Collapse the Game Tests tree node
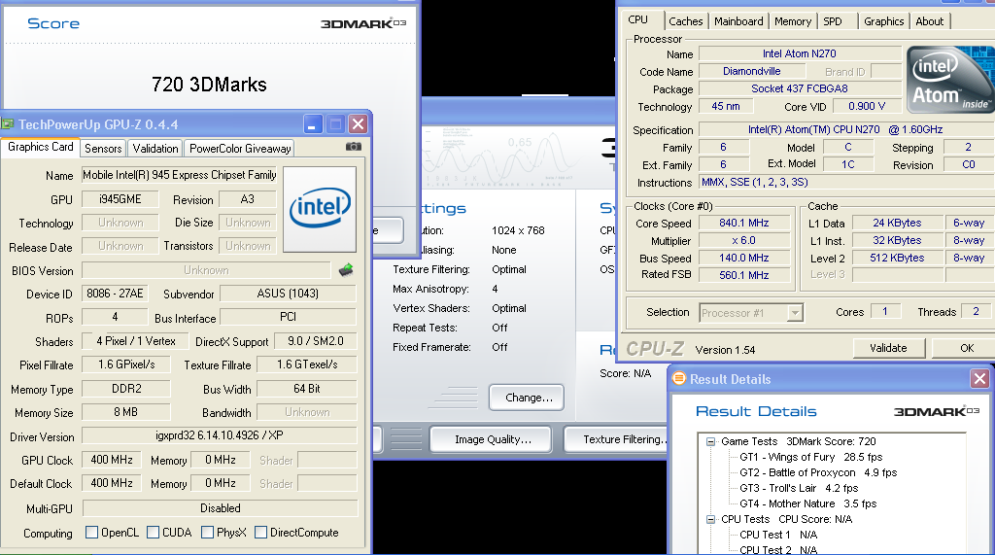The image size is (995, 555). [710, 441]
